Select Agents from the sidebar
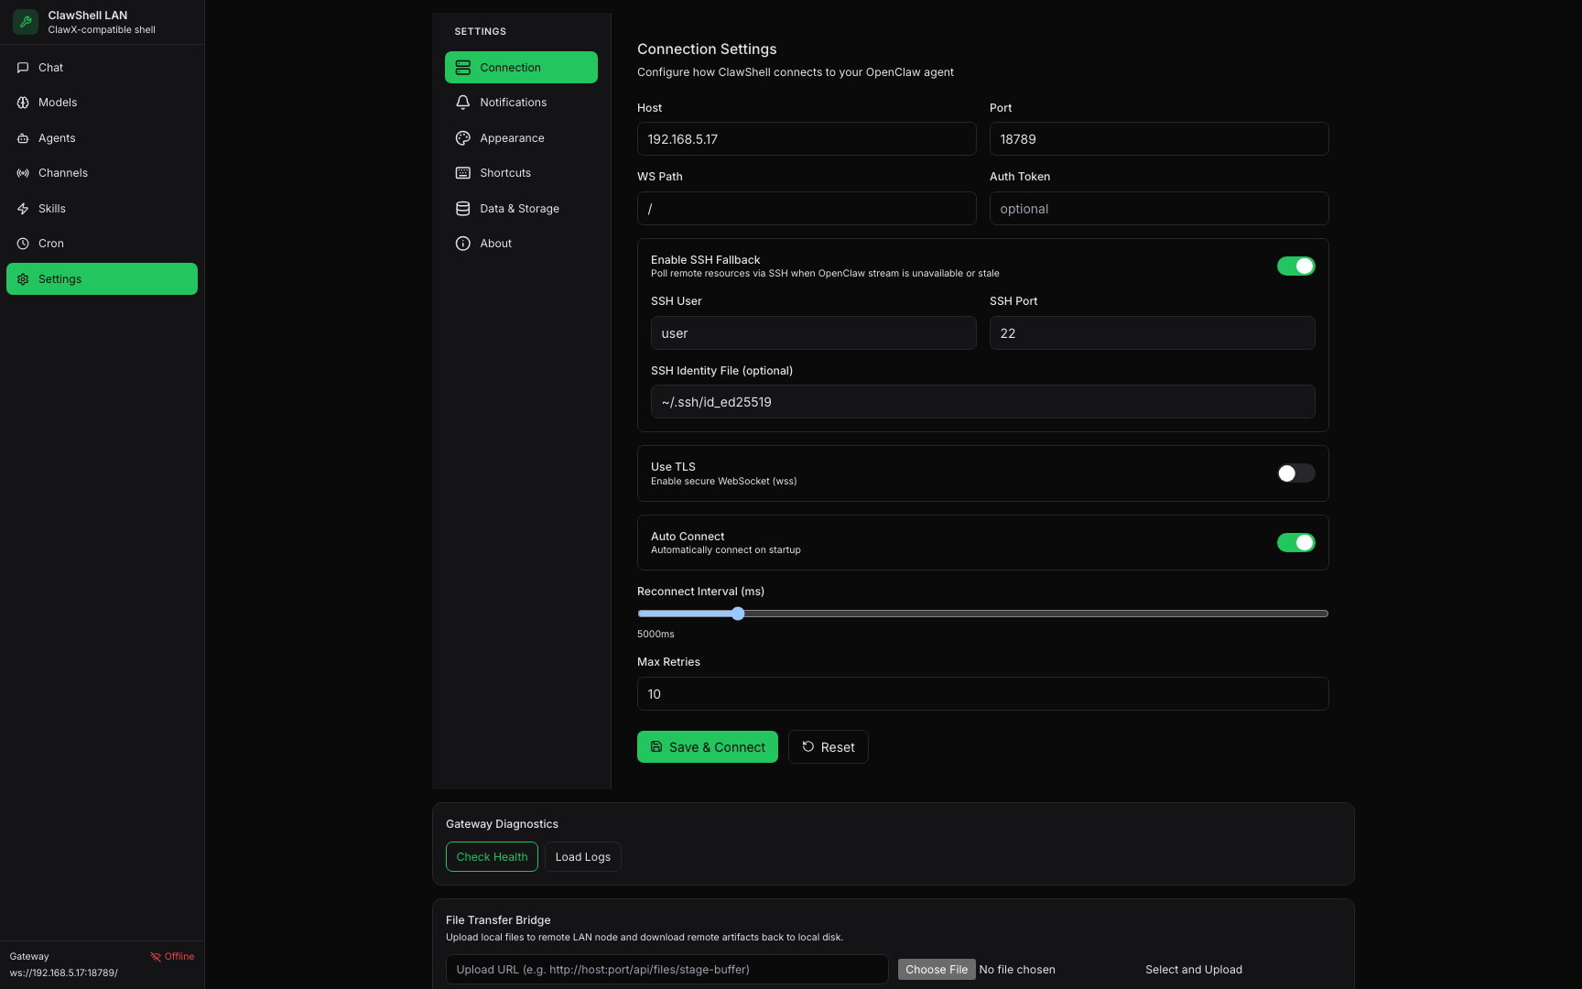The image size is (1582, 989). coord(57,137)
